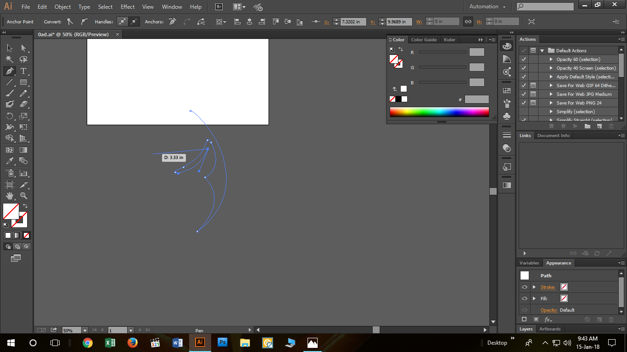627x352 pixels.
Task: Switch to the Color Guide tab
Action: (424, 40)
